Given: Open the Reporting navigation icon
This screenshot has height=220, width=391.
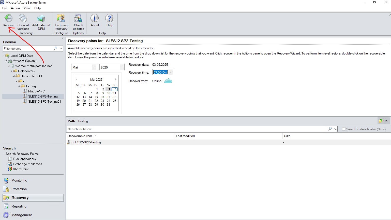Looking at the screenshot, I should tap(6, 207).
